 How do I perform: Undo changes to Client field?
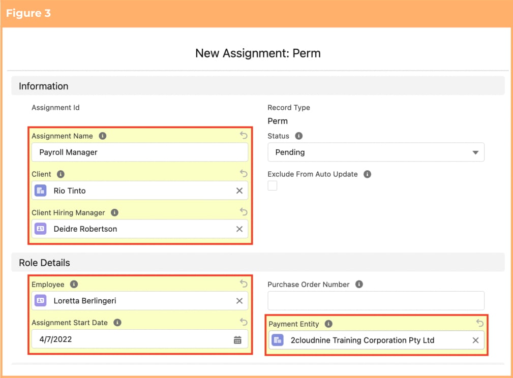click(x=244, y=173)
